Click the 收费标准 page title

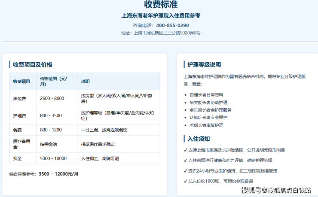point(161,4)
